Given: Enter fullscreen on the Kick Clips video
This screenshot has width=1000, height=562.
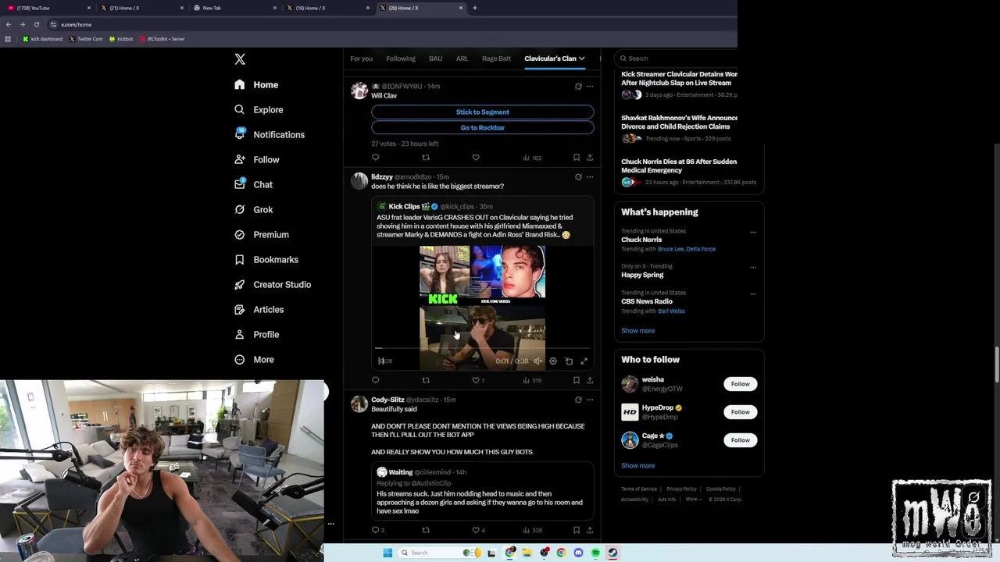Looking at the screenshot, I should point(584,361).
